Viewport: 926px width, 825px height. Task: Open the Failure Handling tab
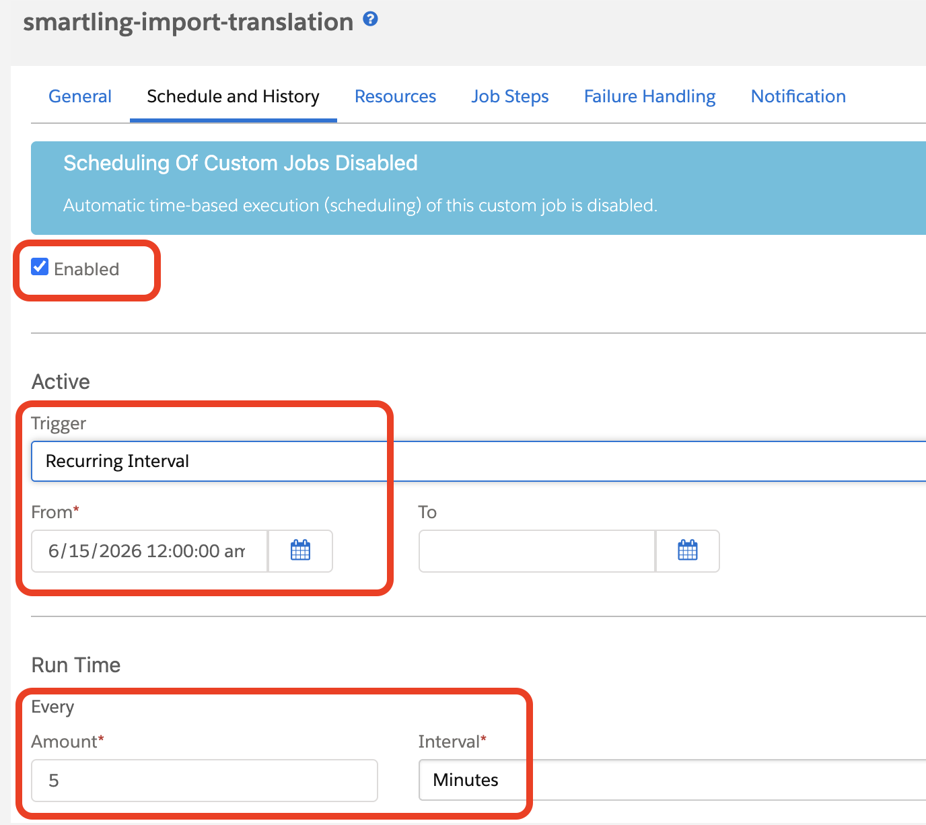click(x=650, y=96)
